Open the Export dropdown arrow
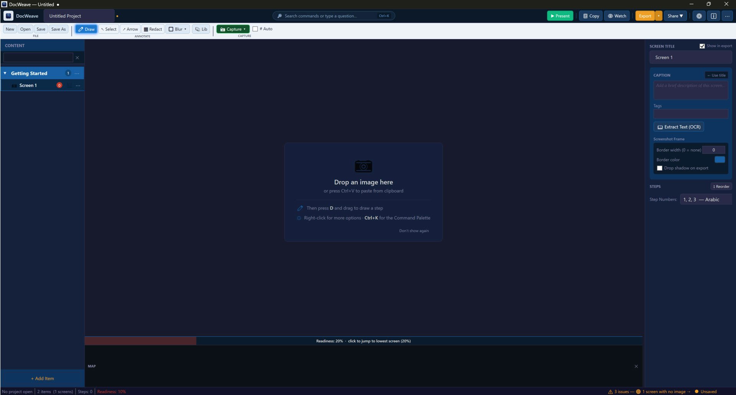 (659, 16)
